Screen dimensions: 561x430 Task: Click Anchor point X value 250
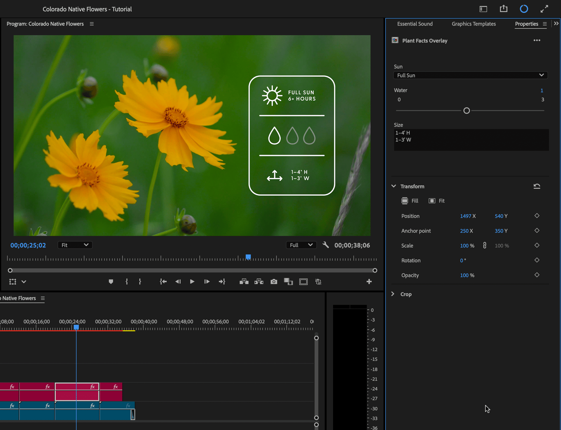464,231
